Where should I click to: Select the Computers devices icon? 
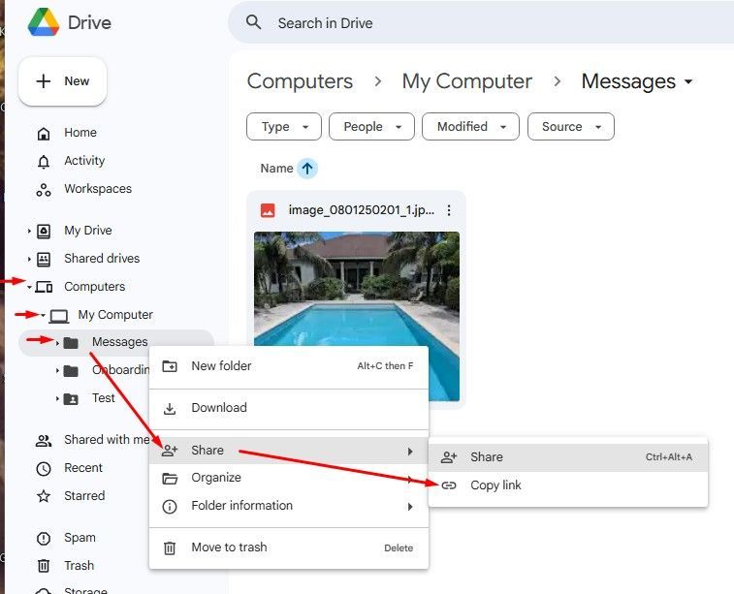pyautogui.click(x=44, y=287)
